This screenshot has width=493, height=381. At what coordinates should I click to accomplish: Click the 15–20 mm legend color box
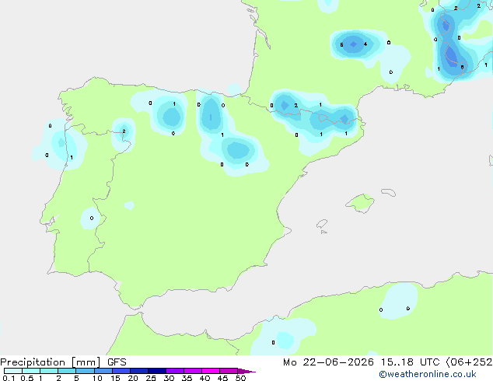tap(121, 371)
